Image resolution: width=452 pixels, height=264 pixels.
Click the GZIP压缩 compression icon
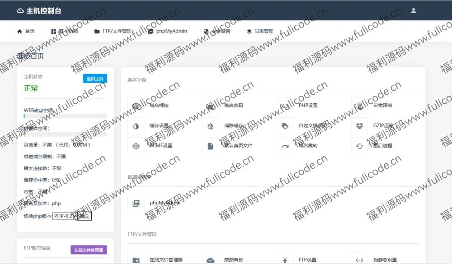[x=359, y=126]
